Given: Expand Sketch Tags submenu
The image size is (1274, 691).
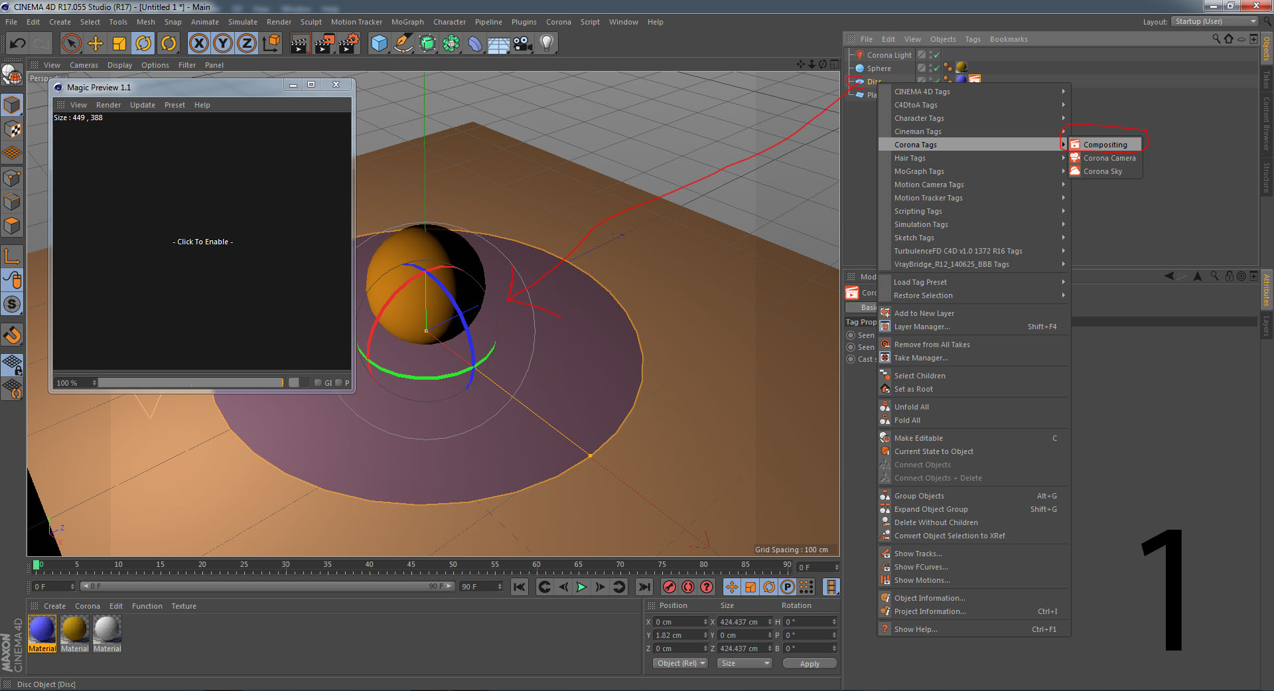Looking at the screenshot, I should 974,238.
